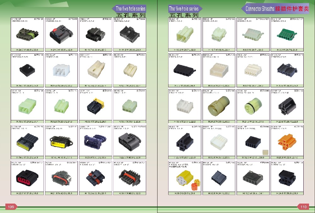
Task: Select the round light-green connector with O-ring
Action: click(253, 106)
